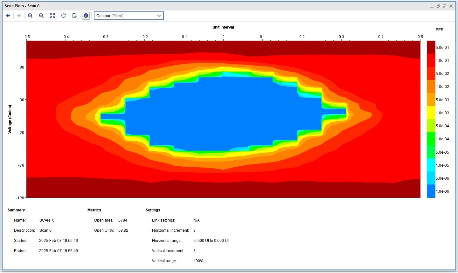The height and width of the screenshot is (273, 458).
Task: Select the horizontal range -0.500 UI to 0.500 UI
Action: point(211,241)
